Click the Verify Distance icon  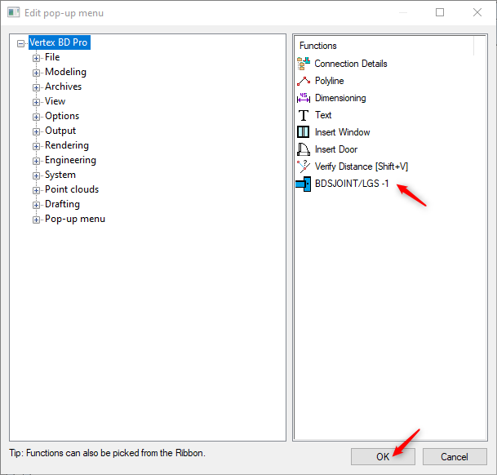[x=304, y=166]
